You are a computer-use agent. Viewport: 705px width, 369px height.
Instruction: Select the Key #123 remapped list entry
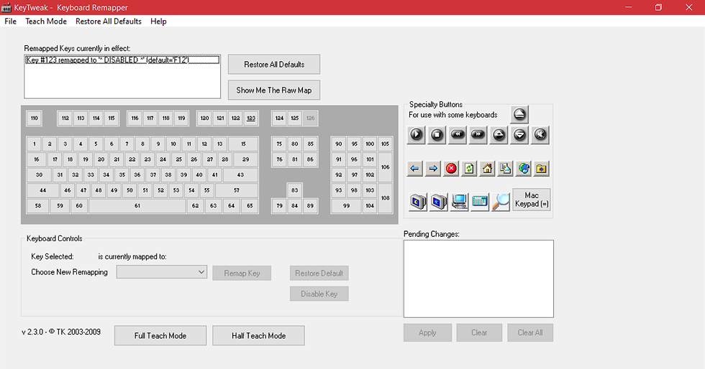pyautogui.click(x=122, y=60)
